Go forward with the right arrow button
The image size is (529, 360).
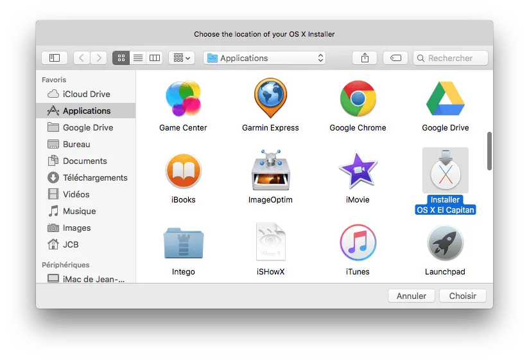tap(98, 58)
